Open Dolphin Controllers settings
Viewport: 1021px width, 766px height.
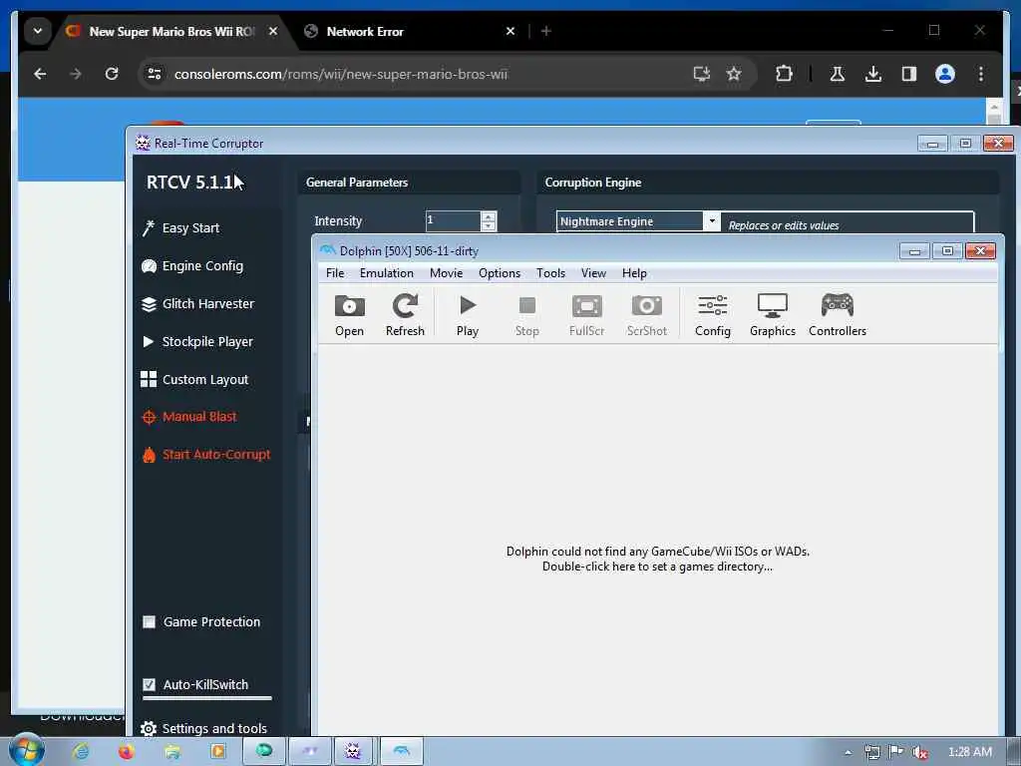click(x=838, y=315)
